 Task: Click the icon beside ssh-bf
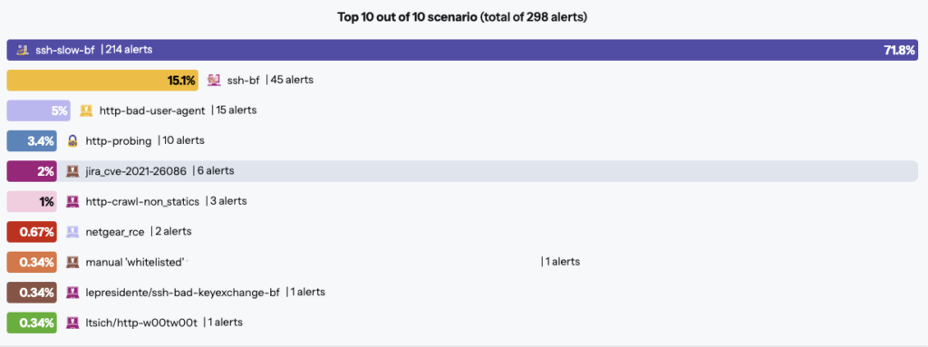[x=214, y=80]
